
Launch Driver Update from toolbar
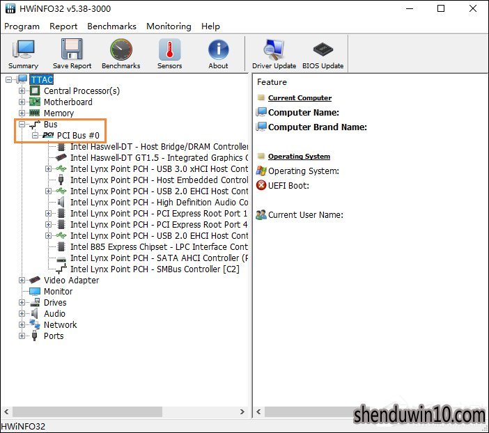(274, 54)
